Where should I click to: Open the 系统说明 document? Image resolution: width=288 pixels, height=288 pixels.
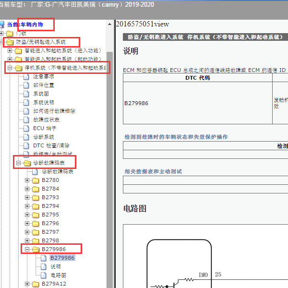tap(44, 102)
